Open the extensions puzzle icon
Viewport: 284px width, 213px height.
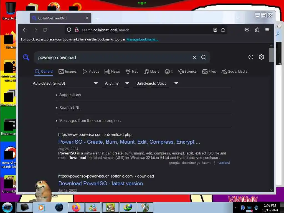pos(257,30)
